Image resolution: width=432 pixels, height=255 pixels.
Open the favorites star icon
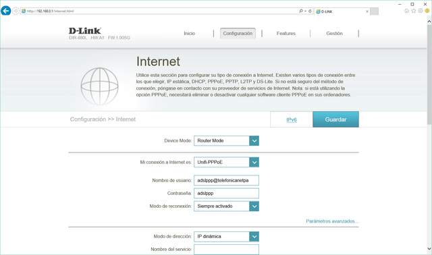(x=414, y=11)
